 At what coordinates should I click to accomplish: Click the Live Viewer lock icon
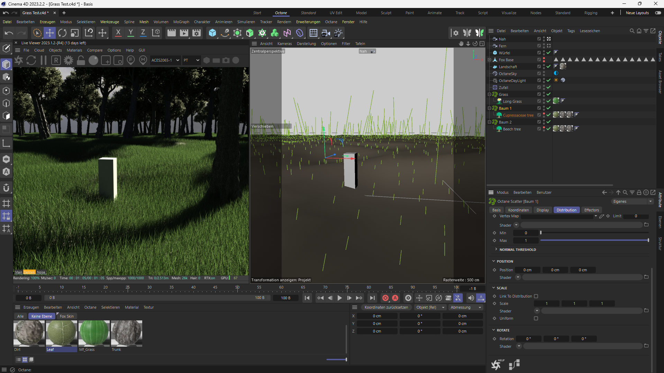[81, 60]
